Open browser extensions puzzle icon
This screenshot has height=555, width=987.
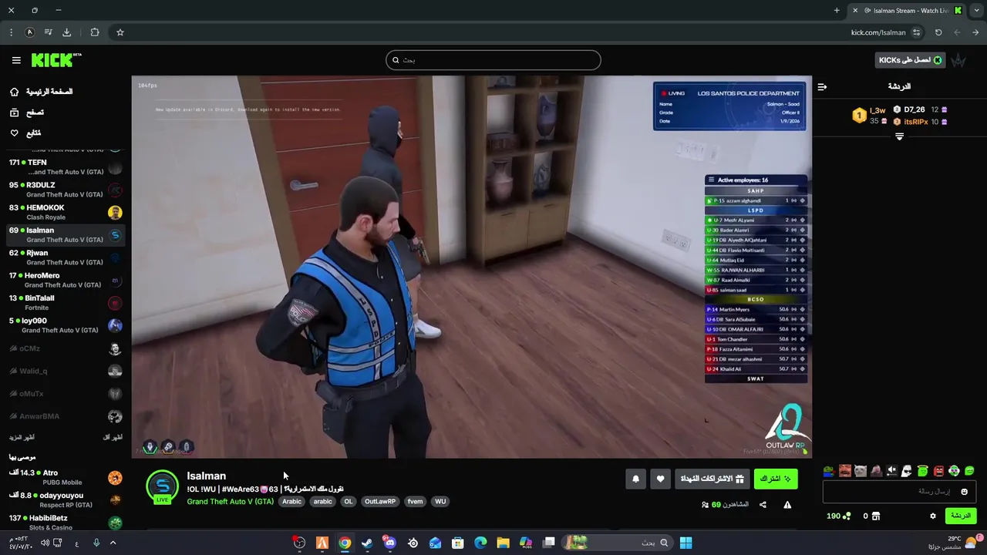pyautogui.click(x=95, y=32)
